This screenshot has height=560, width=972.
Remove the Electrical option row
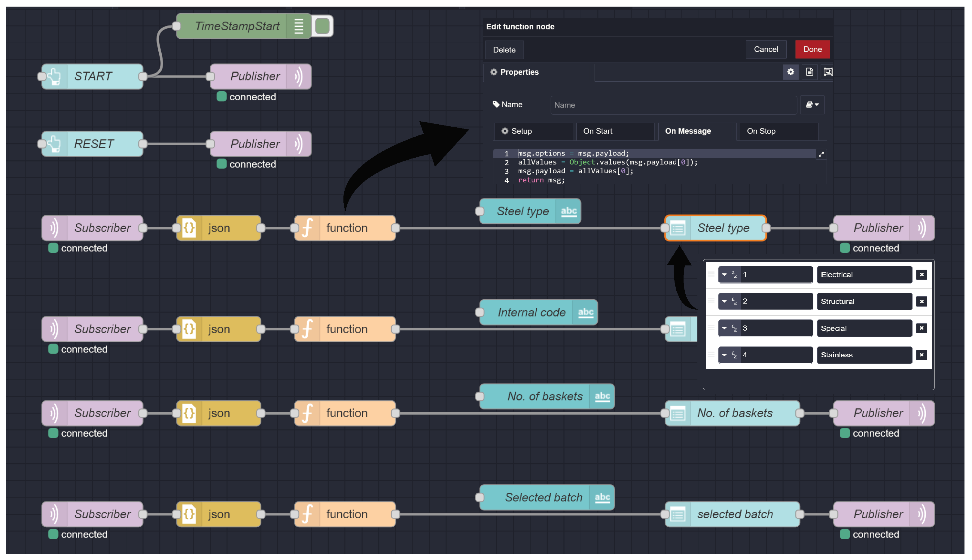click(921, 275)
